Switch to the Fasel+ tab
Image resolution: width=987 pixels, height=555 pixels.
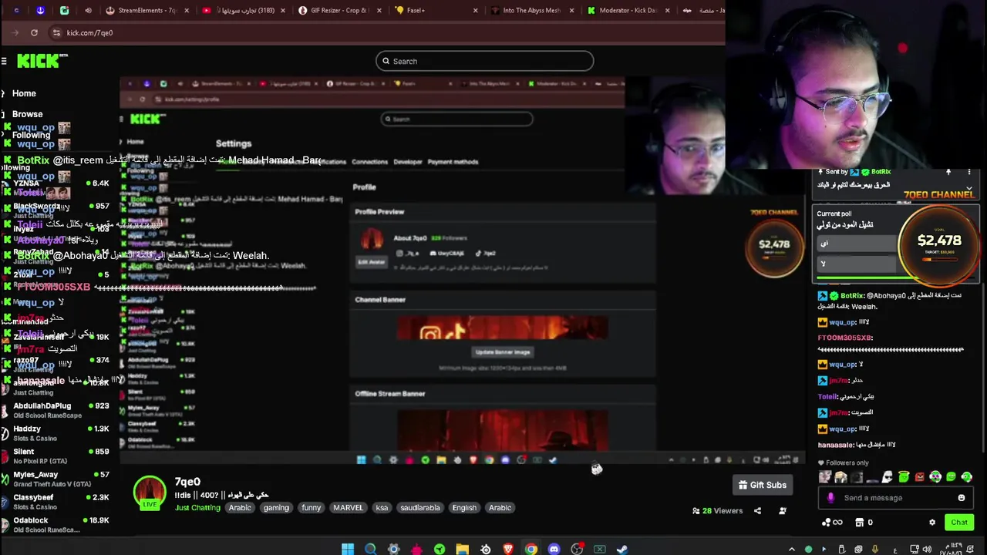pyautogui.click(x=434, y=10)
